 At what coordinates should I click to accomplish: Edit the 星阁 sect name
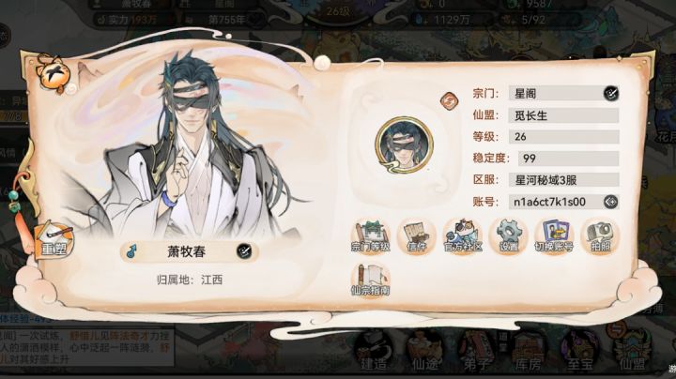(611, 93)
